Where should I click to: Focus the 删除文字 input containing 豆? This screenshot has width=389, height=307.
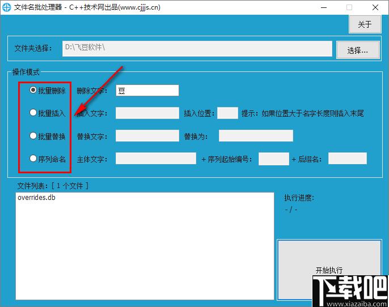tap(147, 91)
